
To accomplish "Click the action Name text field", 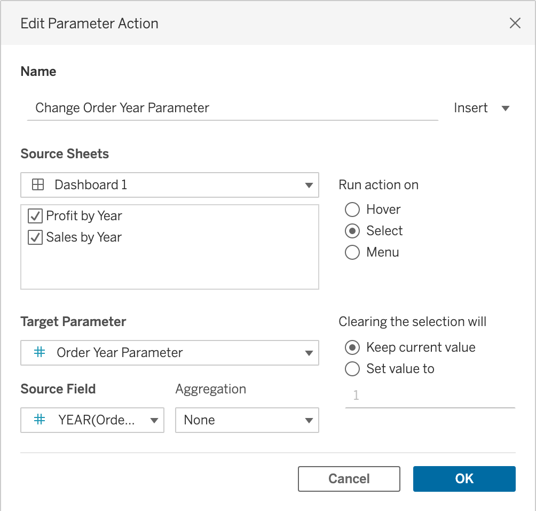I will 232,108.
